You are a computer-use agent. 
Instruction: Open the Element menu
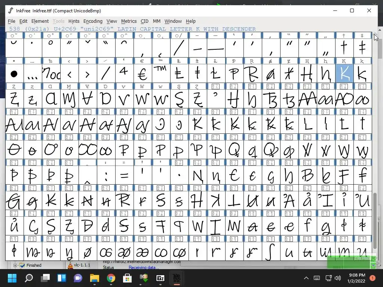click(x=40, y=21)
